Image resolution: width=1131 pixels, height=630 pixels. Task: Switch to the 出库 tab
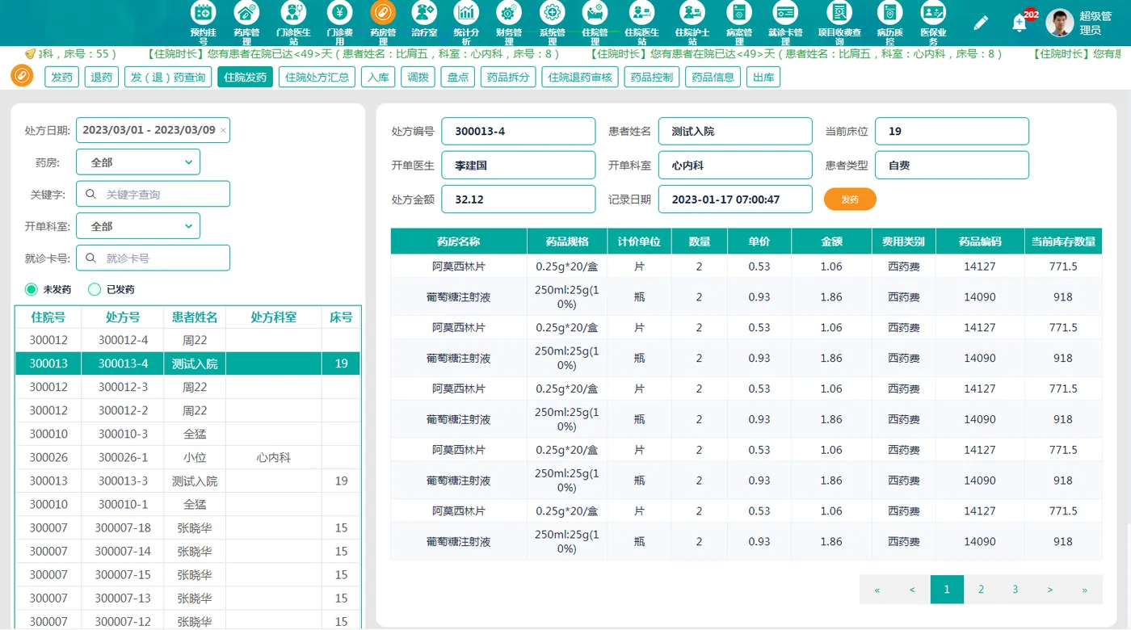pyautogui.click(x=763, y=78)
